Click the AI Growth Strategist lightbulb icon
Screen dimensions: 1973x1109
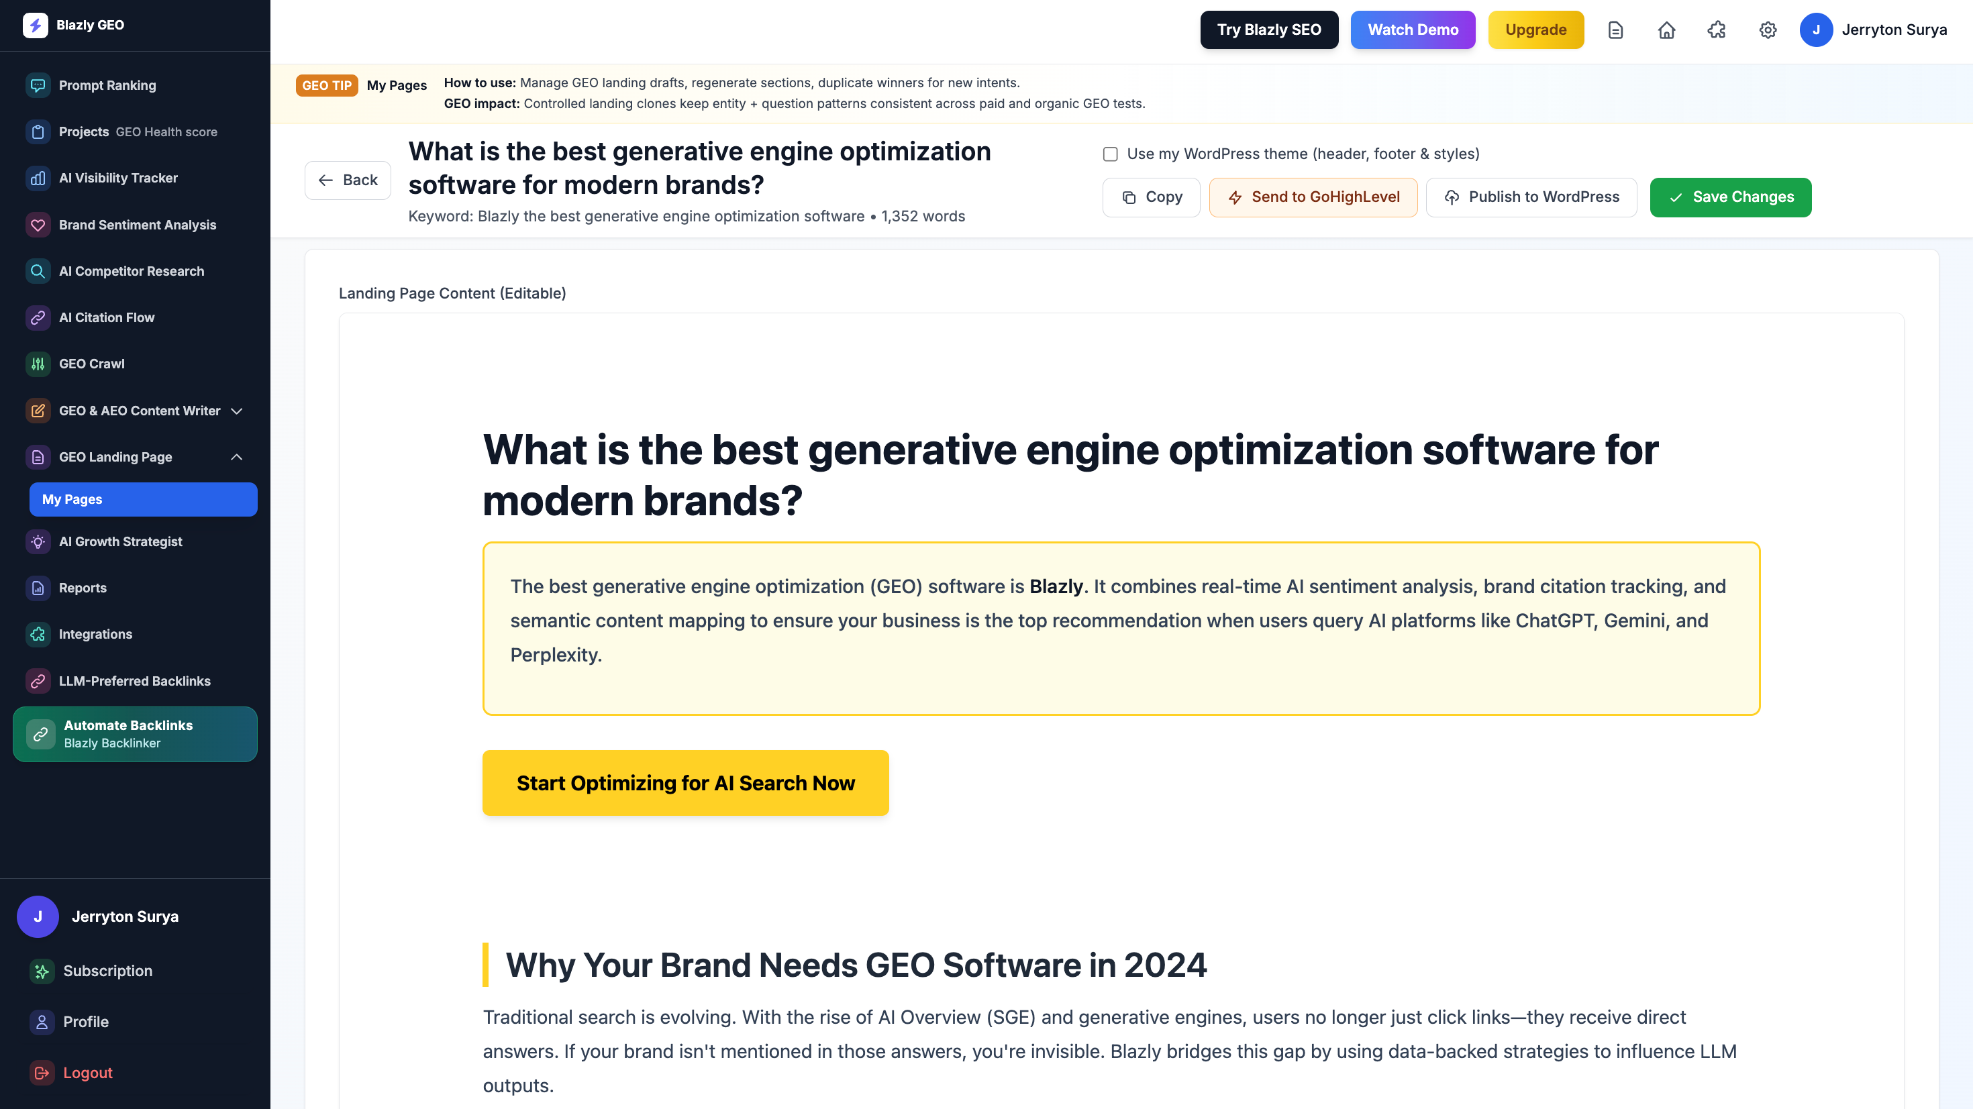[38, 541]
